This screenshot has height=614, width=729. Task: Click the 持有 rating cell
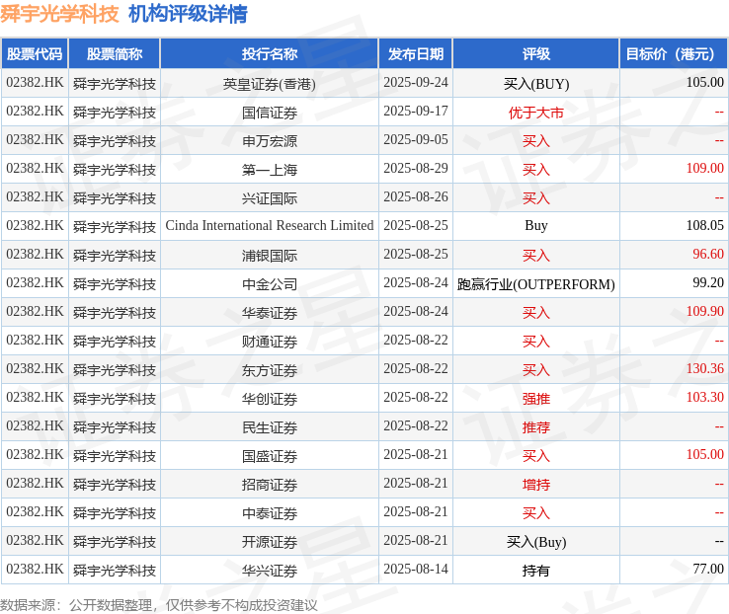pyautogui.click(x=536, y=571)
